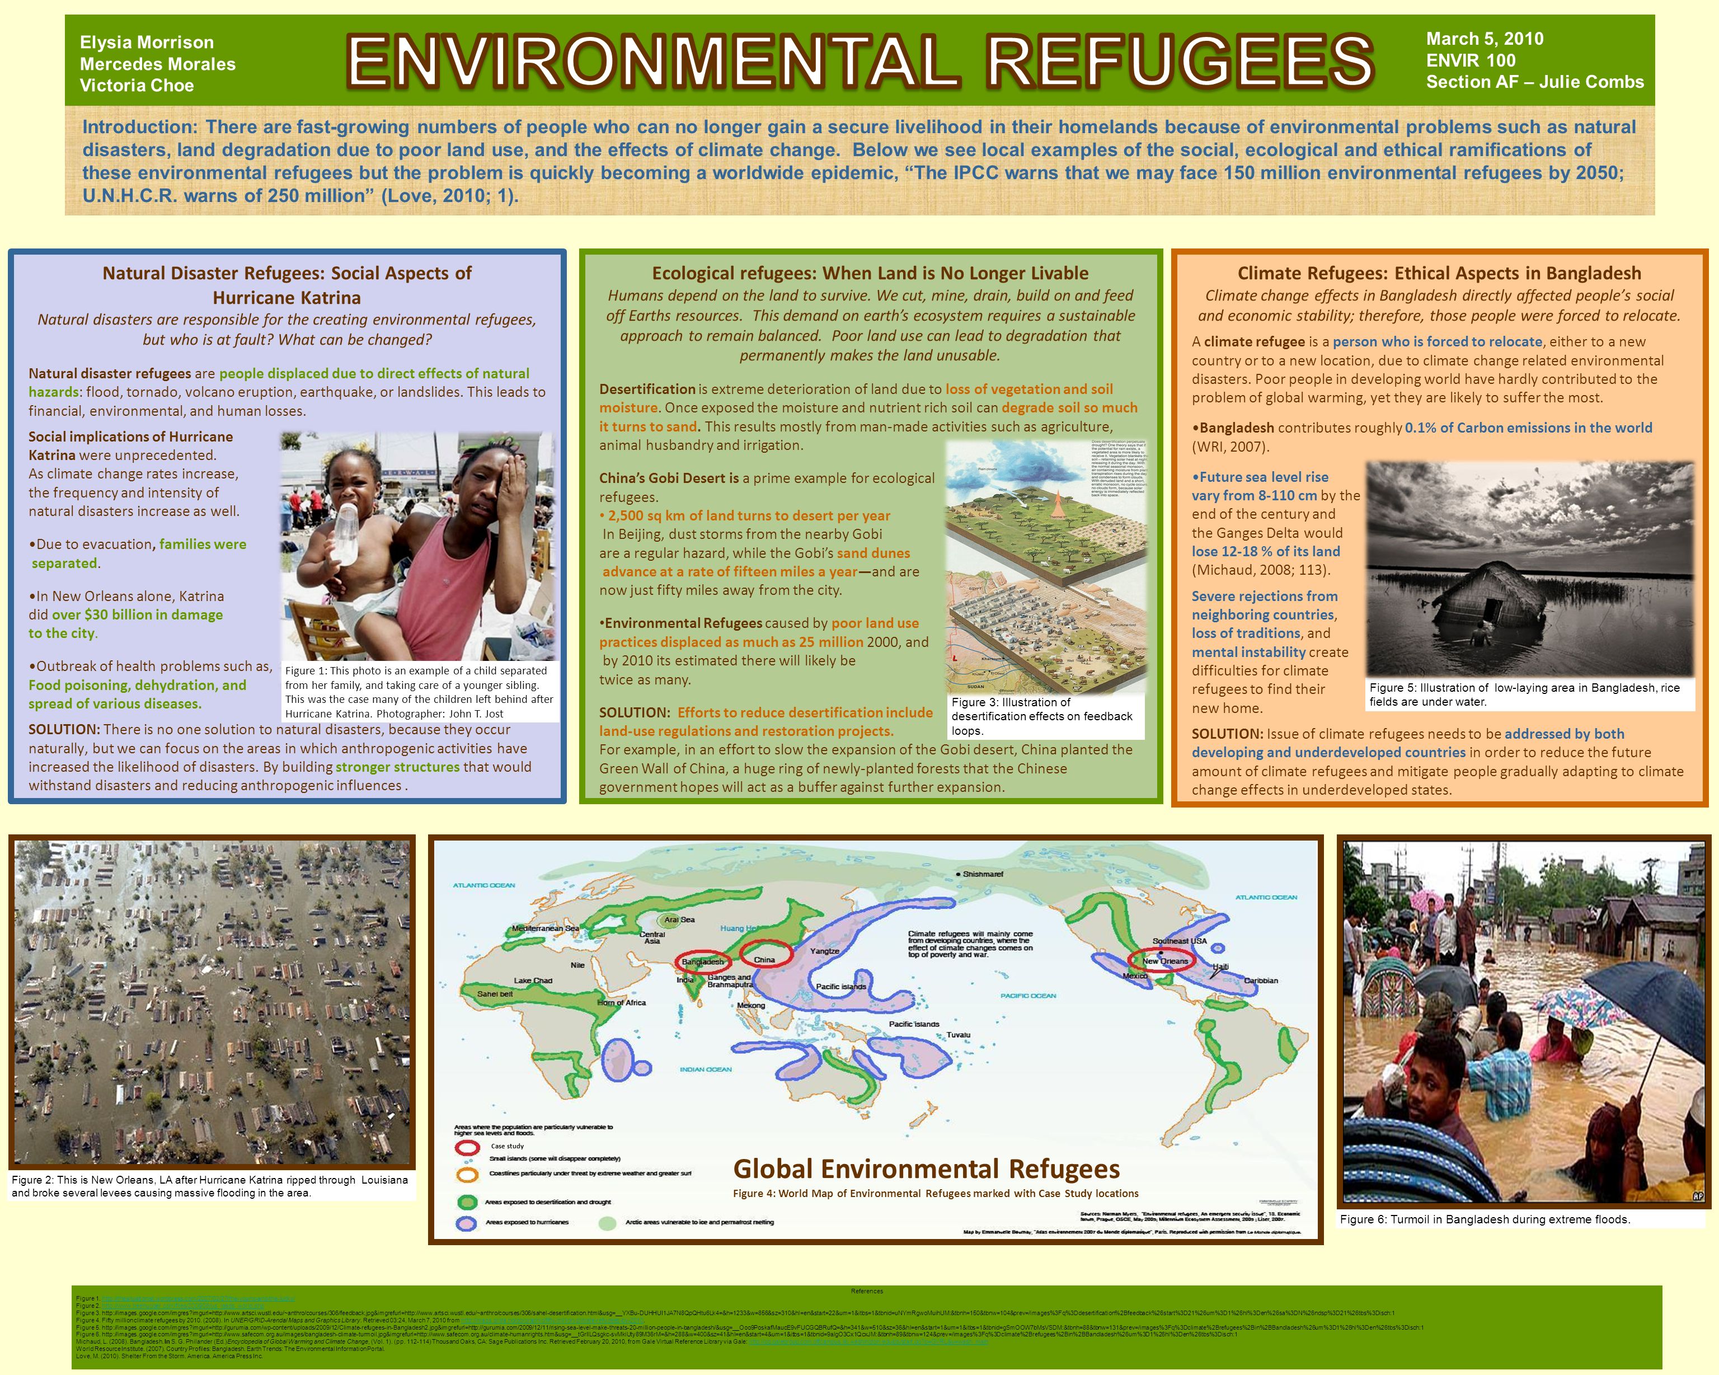
Task: Click the Natural Disaster Refugees heading
Action: [287, 285]
